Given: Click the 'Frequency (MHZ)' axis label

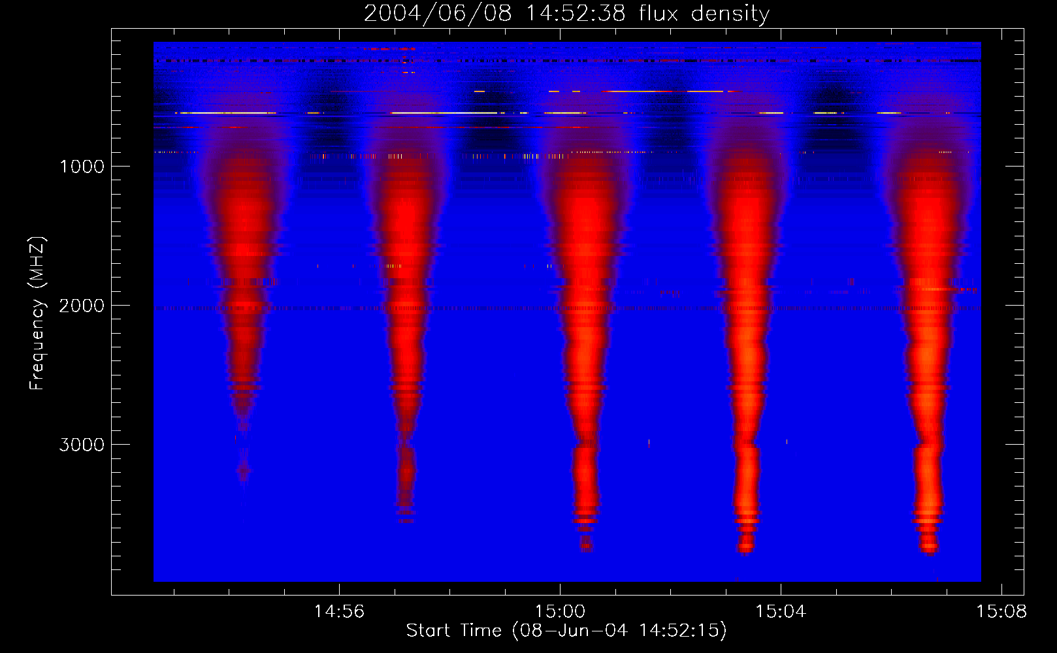Looking at the screenshot, I should pos(37,313).
